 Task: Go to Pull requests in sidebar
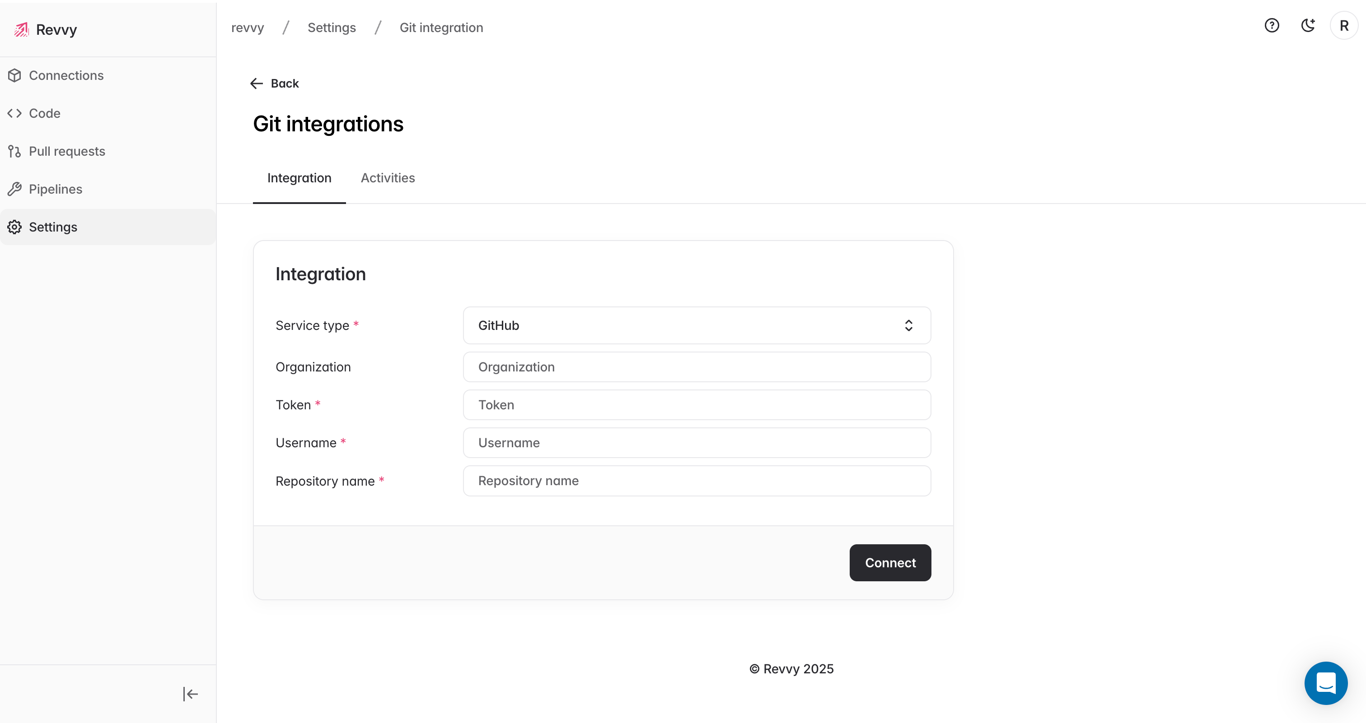tap(67, 152)
